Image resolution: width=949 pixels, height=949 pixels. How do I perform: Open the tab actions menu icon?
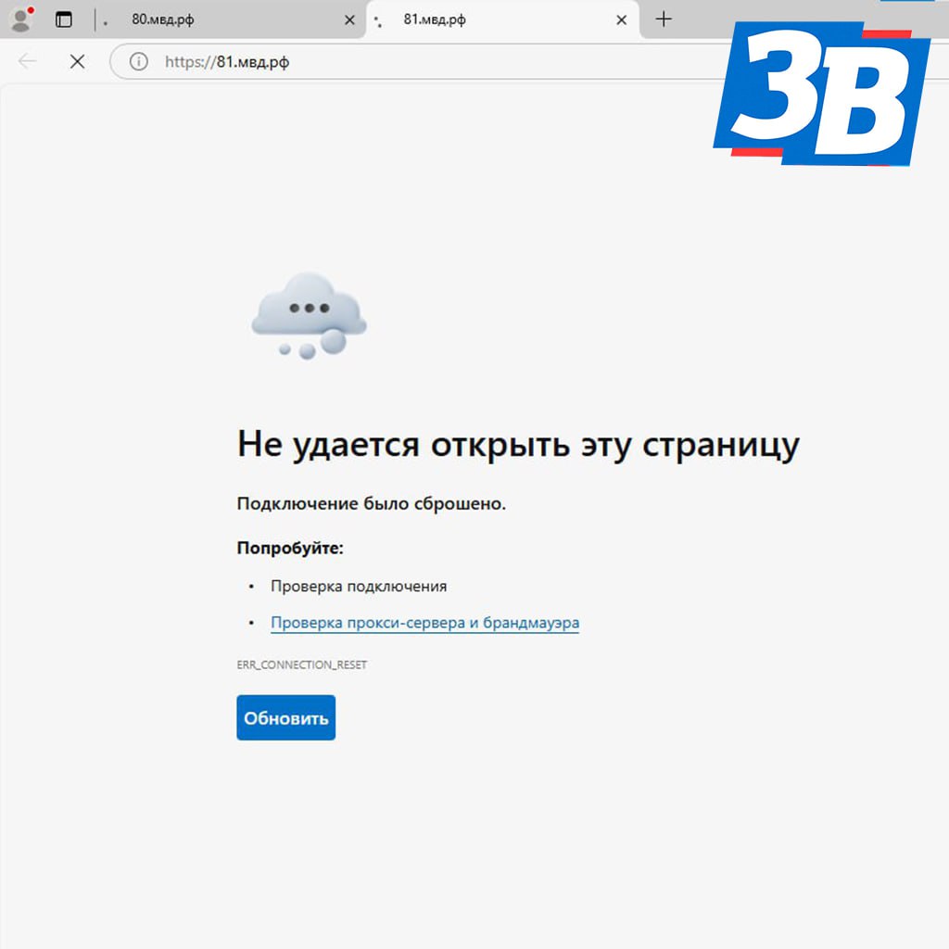tap(64, 20)
